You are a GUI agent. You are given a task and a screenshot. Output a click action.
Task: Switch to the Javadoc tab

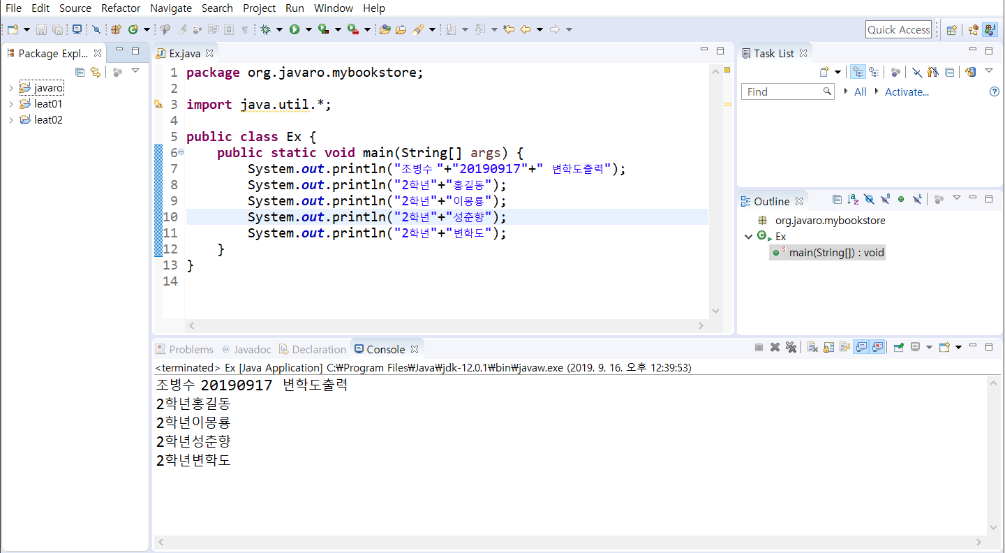(246, 349)
